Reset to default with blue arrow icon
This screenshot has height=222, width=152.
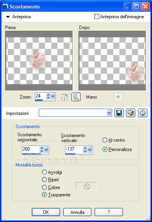tap(143, 113)
